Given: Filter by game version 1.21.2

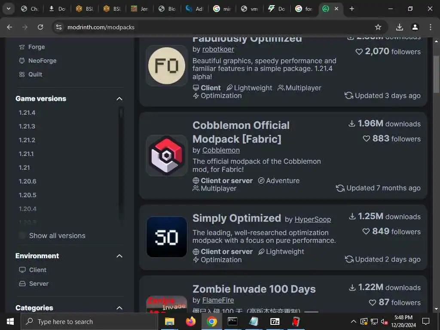Looking at the screenshot, I should [x=27, y=140].
